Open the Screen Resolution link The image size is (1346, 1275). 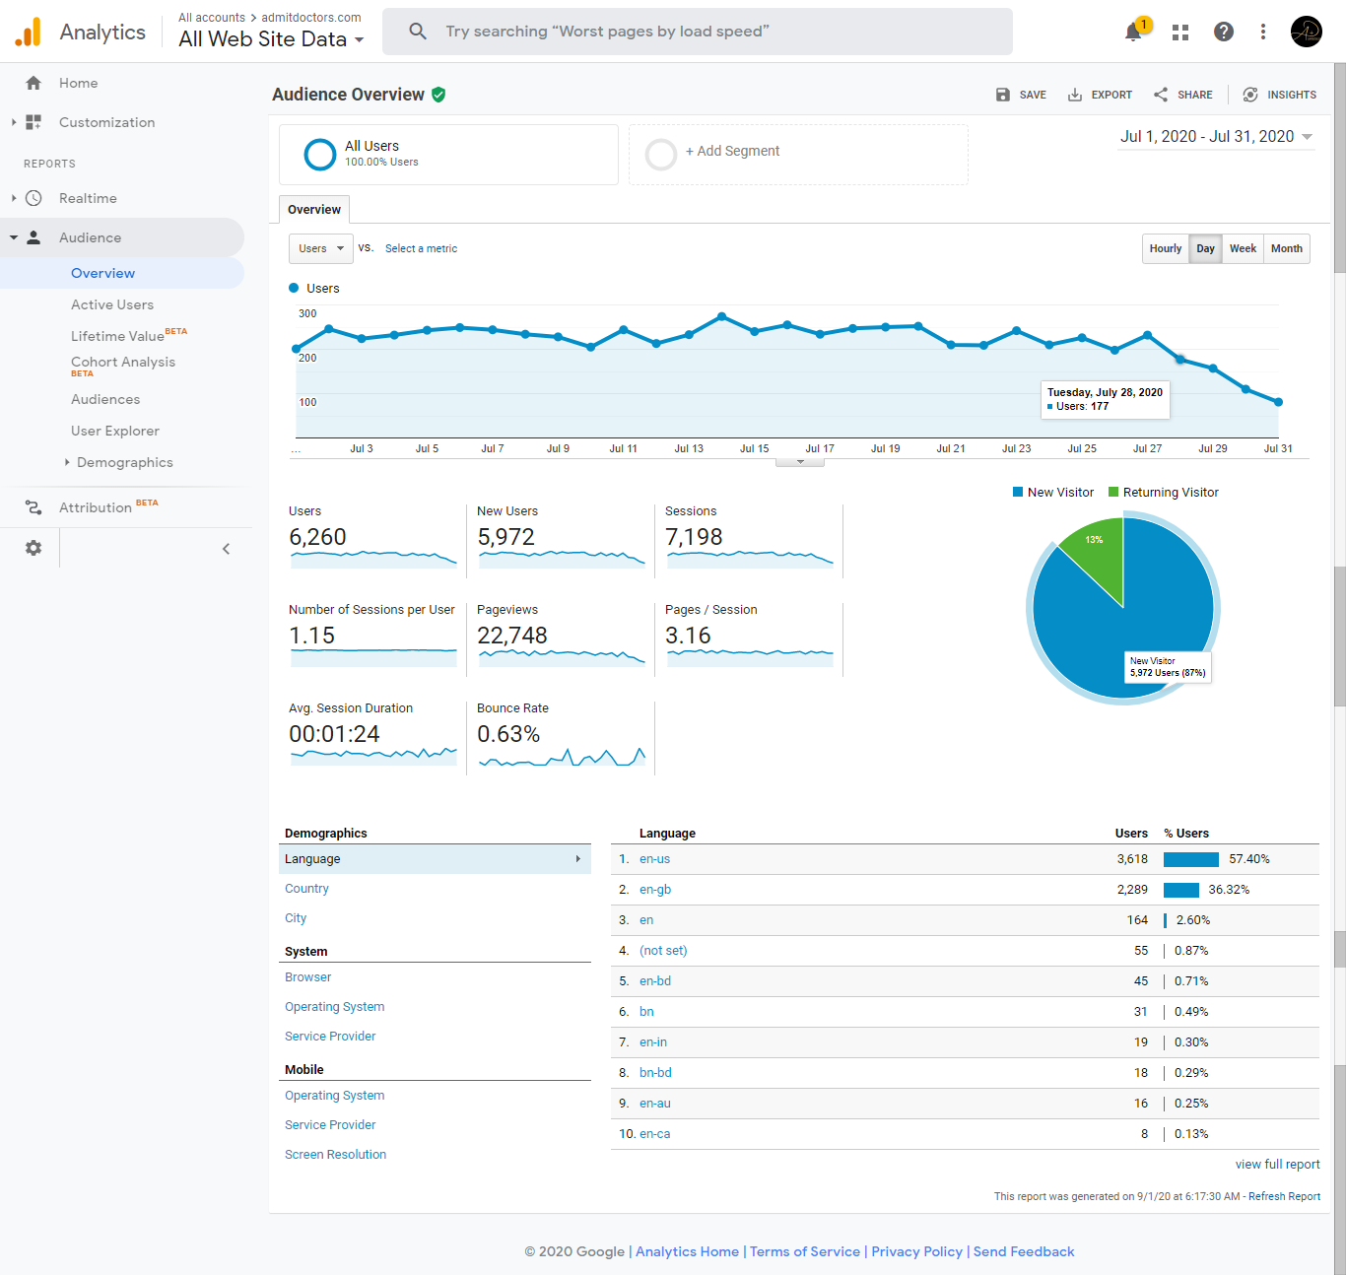335,1155
